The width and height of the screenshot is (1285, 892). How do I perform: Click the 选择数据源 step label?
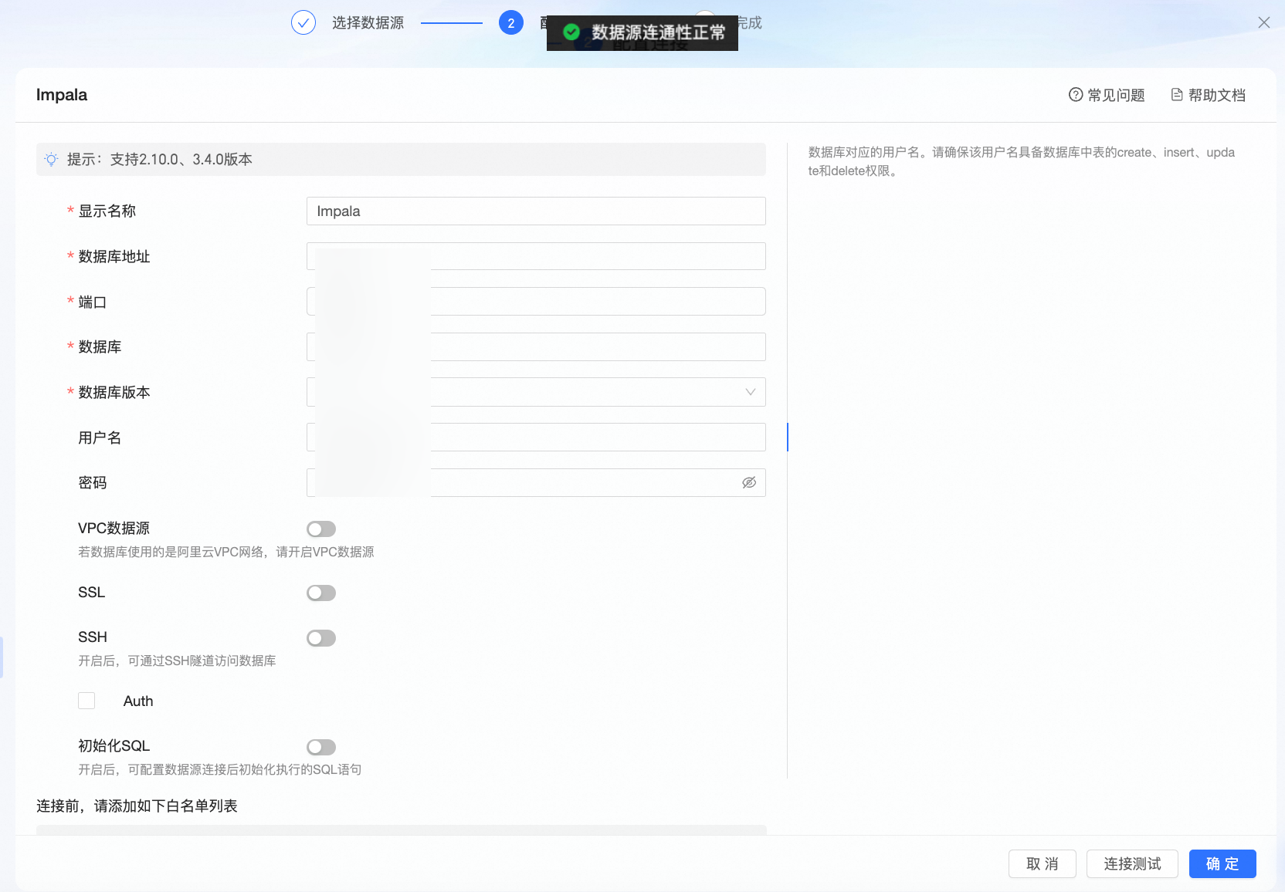pos(368,23)
